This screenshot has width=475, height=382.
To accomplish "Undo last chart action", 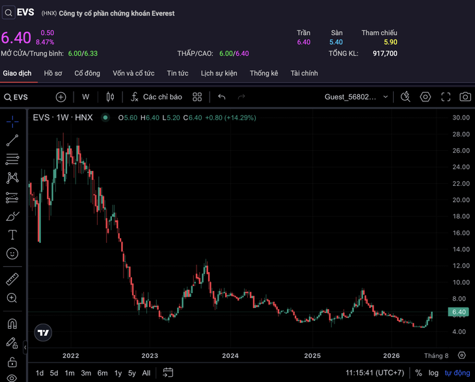I will tap(222, 97).
